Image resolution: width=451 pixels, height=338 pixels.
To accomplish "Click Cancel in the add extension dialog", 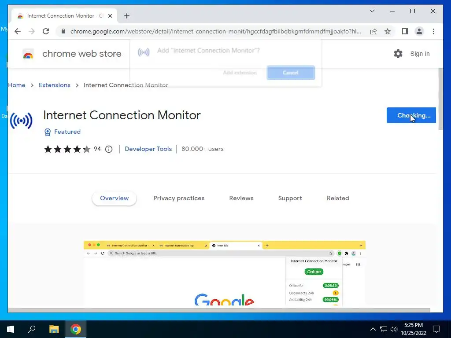I will click(291, 73).
